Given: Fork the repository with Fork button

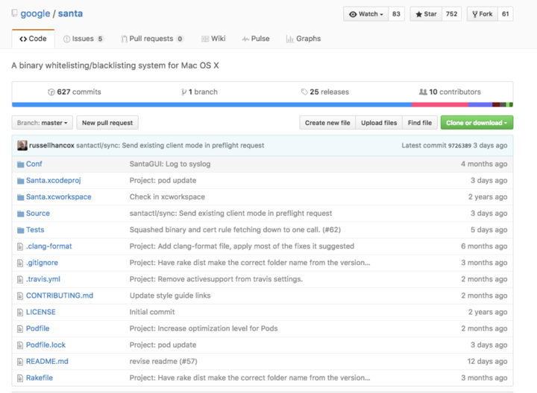Looking at the screenshot, I should [x=482, y=14].
